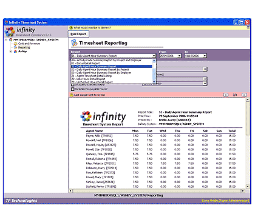Screen dimensions: 255x220
Task: Open the first filter dropdown below the date fields
Action: [205, 69]
